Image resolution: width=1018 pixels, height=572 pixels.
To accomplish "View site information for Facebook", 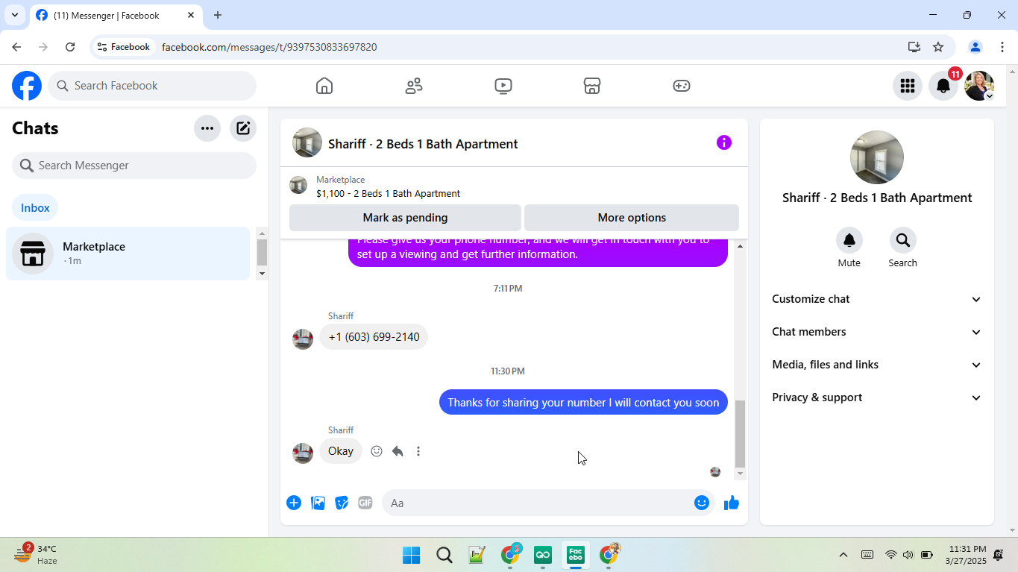I will point(124,47).
